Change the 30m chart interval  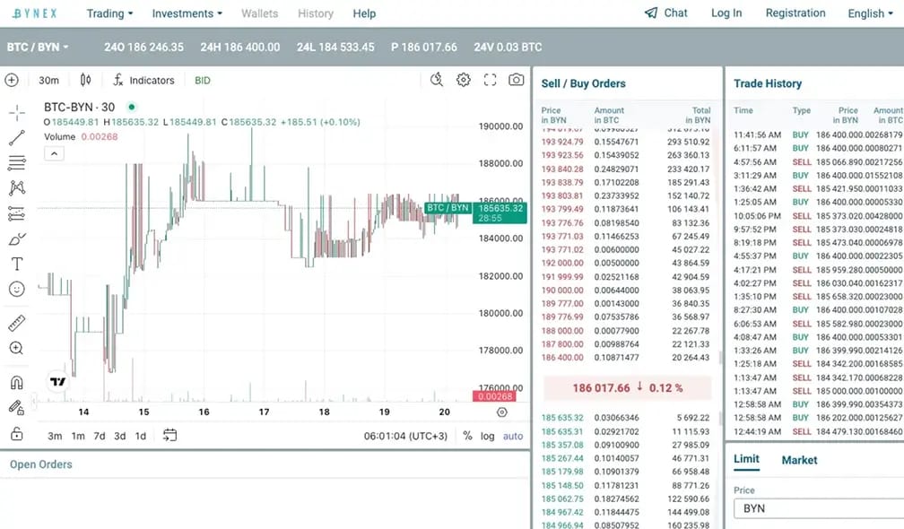click(x=48, y=80)
